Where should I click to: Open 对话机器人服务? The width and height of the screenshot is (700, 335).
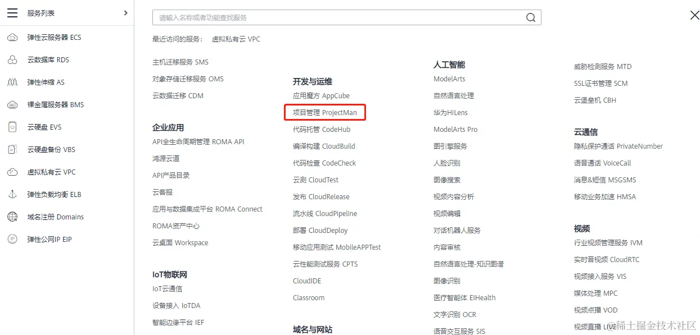457,231
